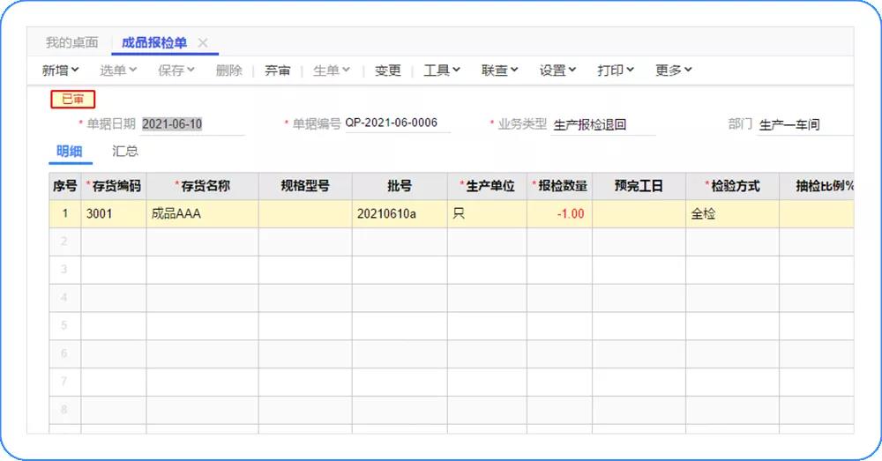Screen dimensions: 882x461
Task: Select row number 8
Action: [x=64, y=411]
